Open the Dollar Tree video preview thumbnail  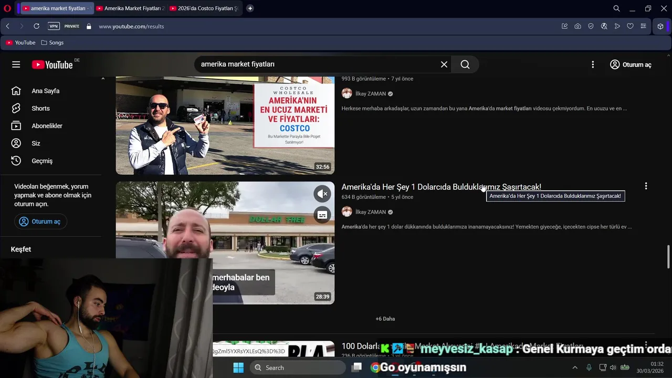pyautogui.click(x=225, y=243)
